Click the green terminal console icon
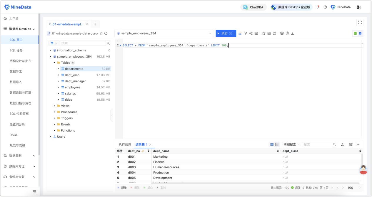Image resolution: width=372 pixels, height=197 pixels. pos(355,33)
